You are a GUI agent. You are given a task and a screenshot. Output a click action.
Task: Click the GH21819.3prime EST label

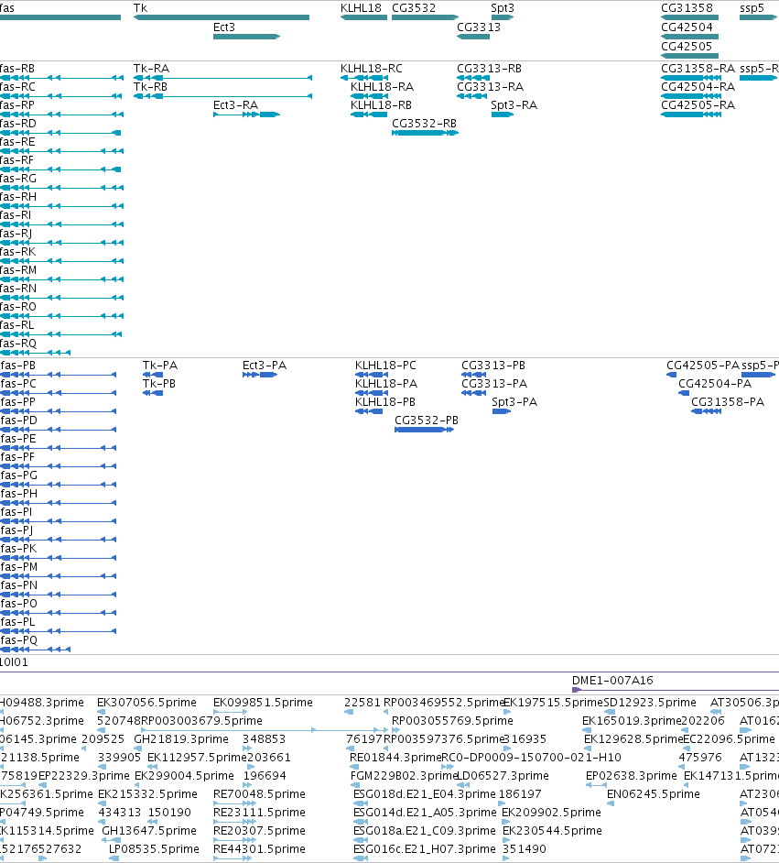181,739
